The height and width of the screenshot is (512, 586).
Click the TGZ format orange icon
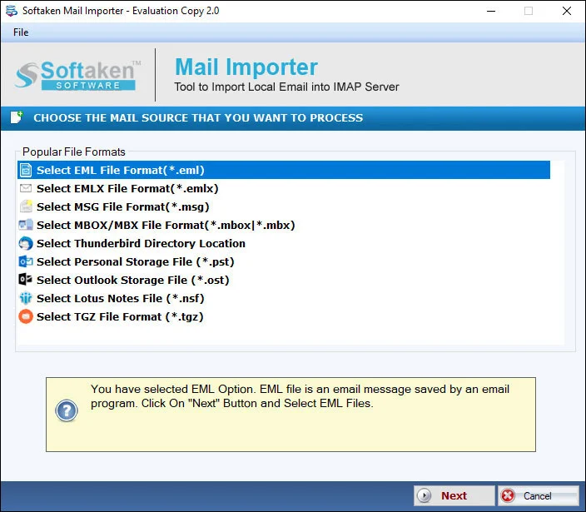(26, 316)
